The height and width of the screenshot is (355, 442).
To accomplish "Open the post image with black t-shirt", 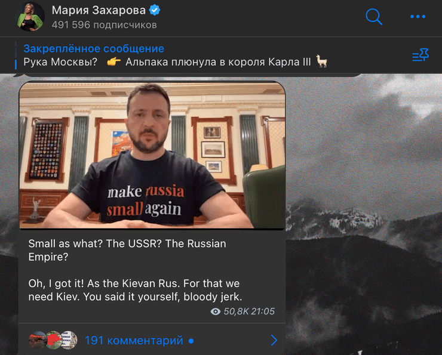I will [x=152, y=155].
